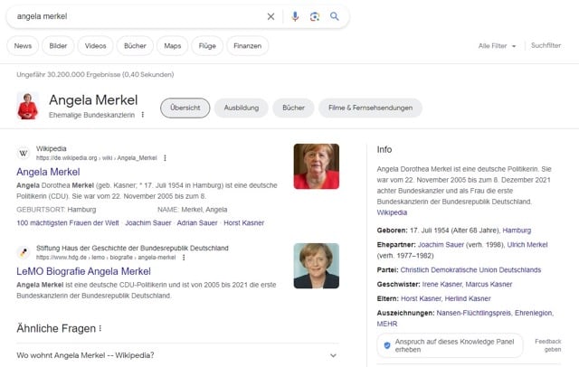Select the Filme & Fernsehsendungen tab
Screen dimensions: 579x367
[x=370, y=108]
